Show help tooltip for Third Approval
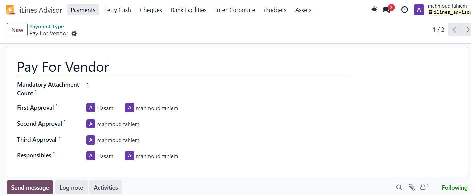The image size is (471, 195). [59, 138]
